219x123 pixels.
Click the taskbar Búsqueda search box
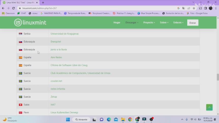81,119
